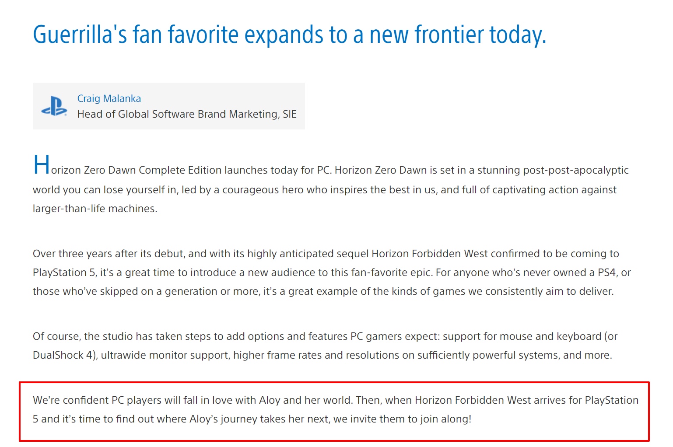Click the PlayStation logo in author card

click(54, 106)
